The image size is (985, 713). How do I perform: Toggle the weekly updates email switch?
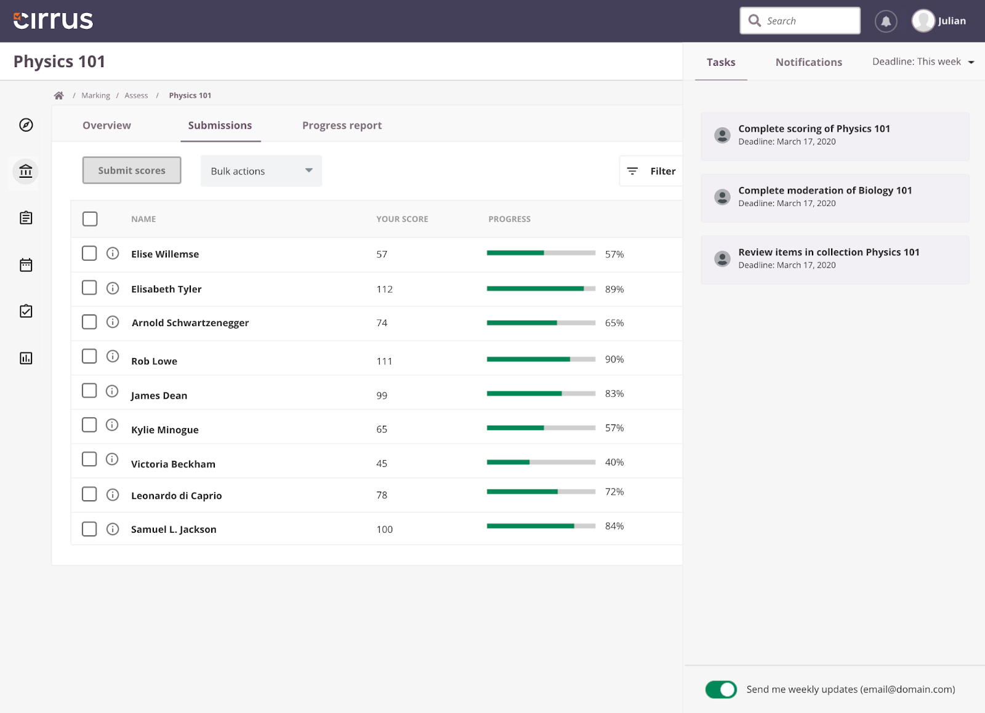point(720,690)
